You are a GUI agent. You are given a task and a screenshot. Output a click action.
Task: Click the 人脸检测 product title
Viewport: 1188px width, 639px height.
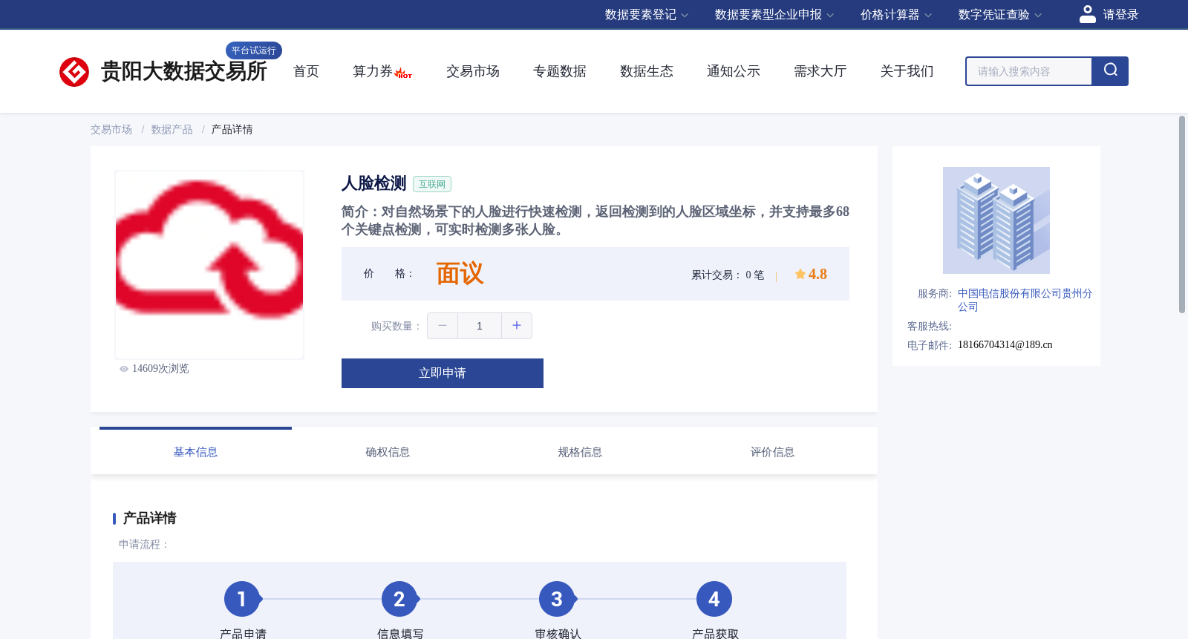[x=374, y=183]
